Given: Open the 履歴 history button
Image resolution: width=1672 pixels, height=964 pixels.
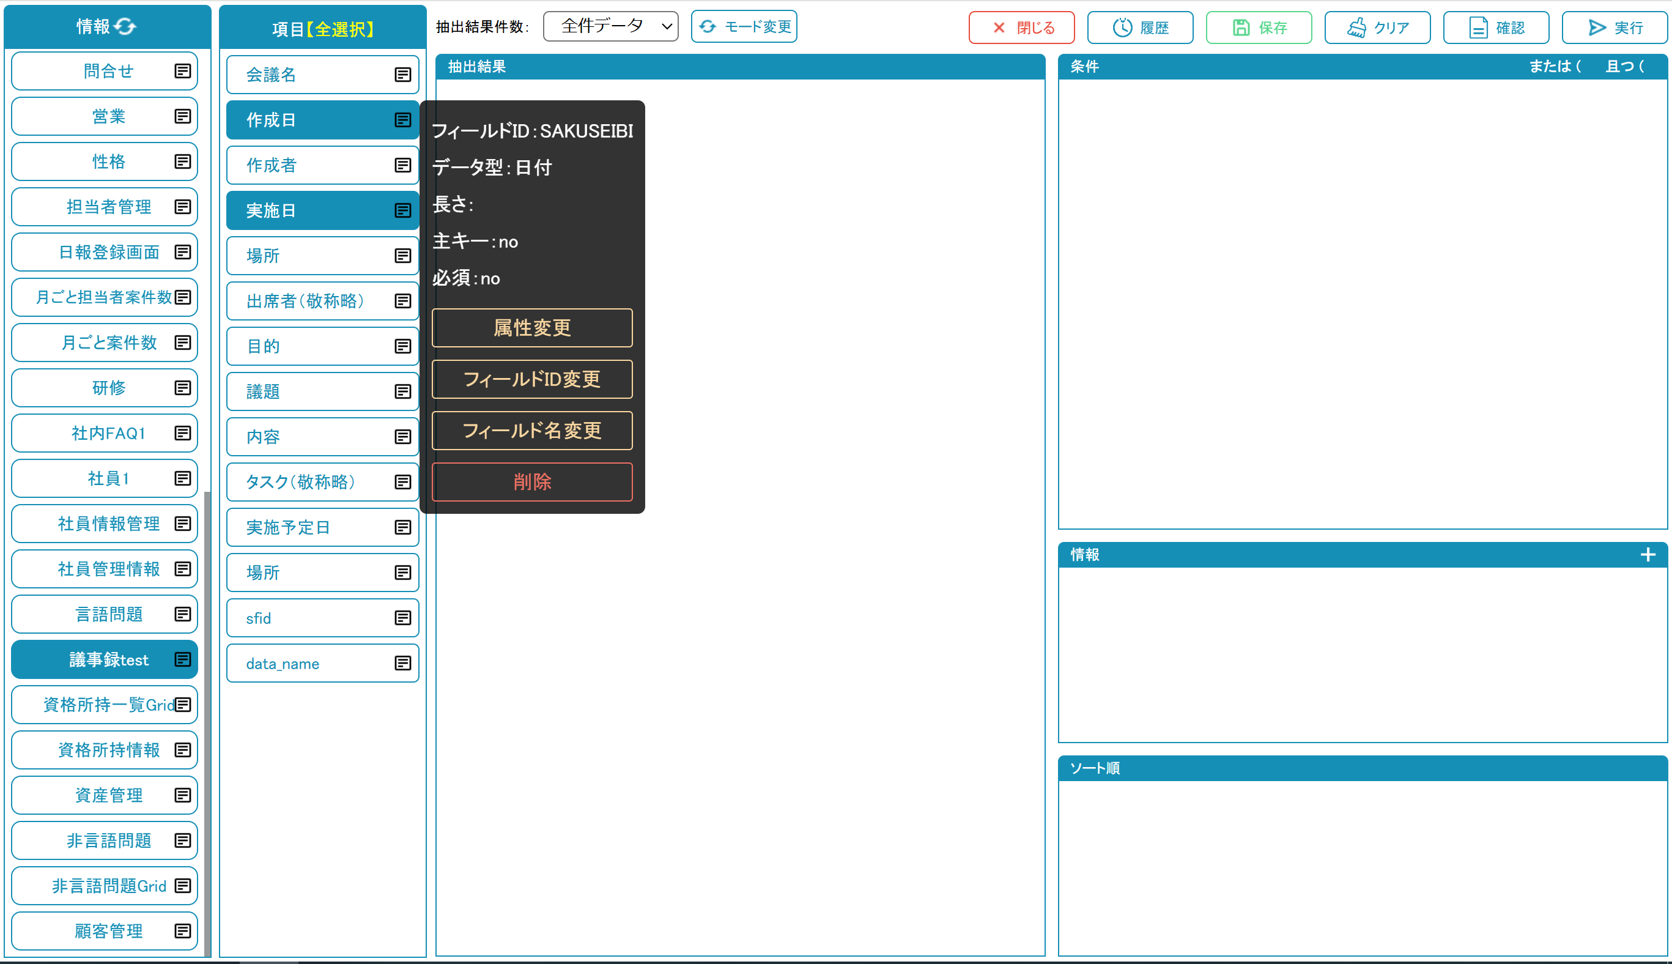Looking at the screenshot, I should point(1141,27).
